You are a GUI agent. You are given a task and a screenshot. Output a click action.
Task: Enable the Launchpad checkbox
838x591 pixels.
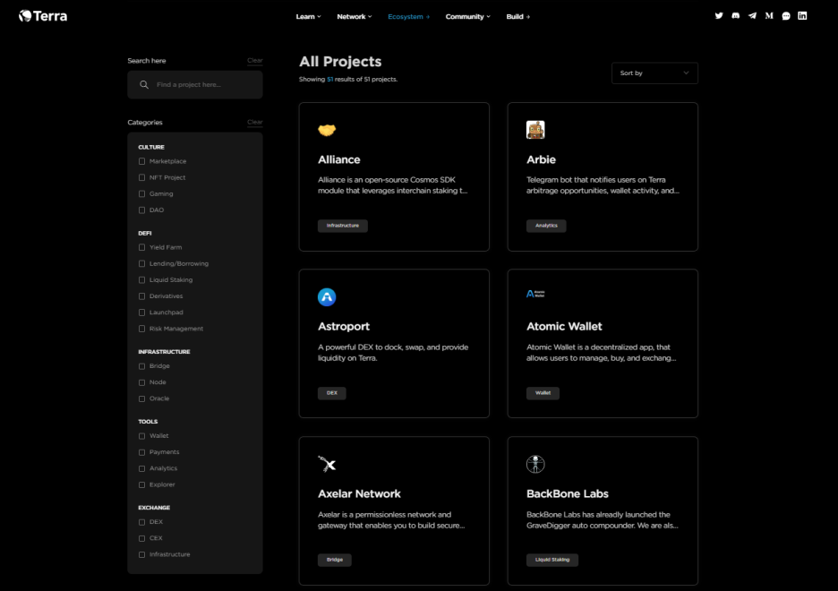141,313
